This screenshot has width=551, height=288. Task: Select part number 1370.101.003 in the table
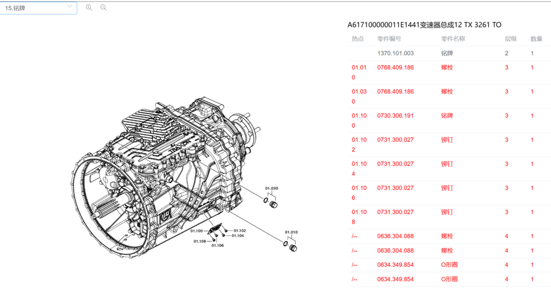(x=395, y=53)
